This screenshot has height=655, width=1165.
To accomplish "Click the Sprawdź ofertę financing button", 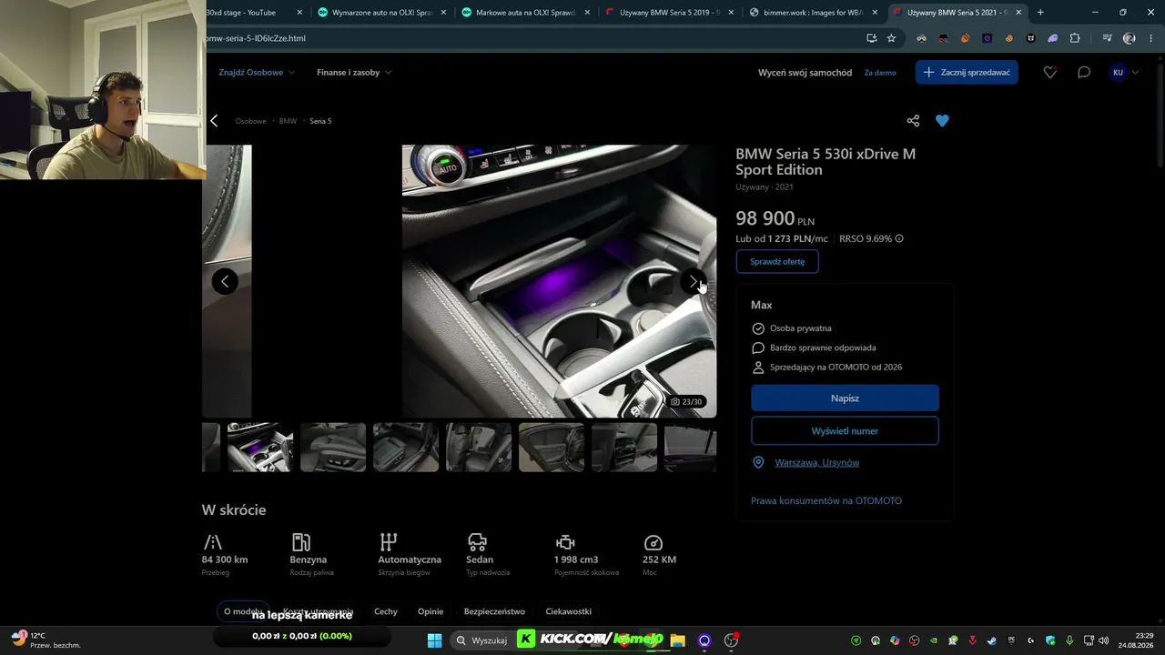I will pyautogui.click(x=777, y=262).
